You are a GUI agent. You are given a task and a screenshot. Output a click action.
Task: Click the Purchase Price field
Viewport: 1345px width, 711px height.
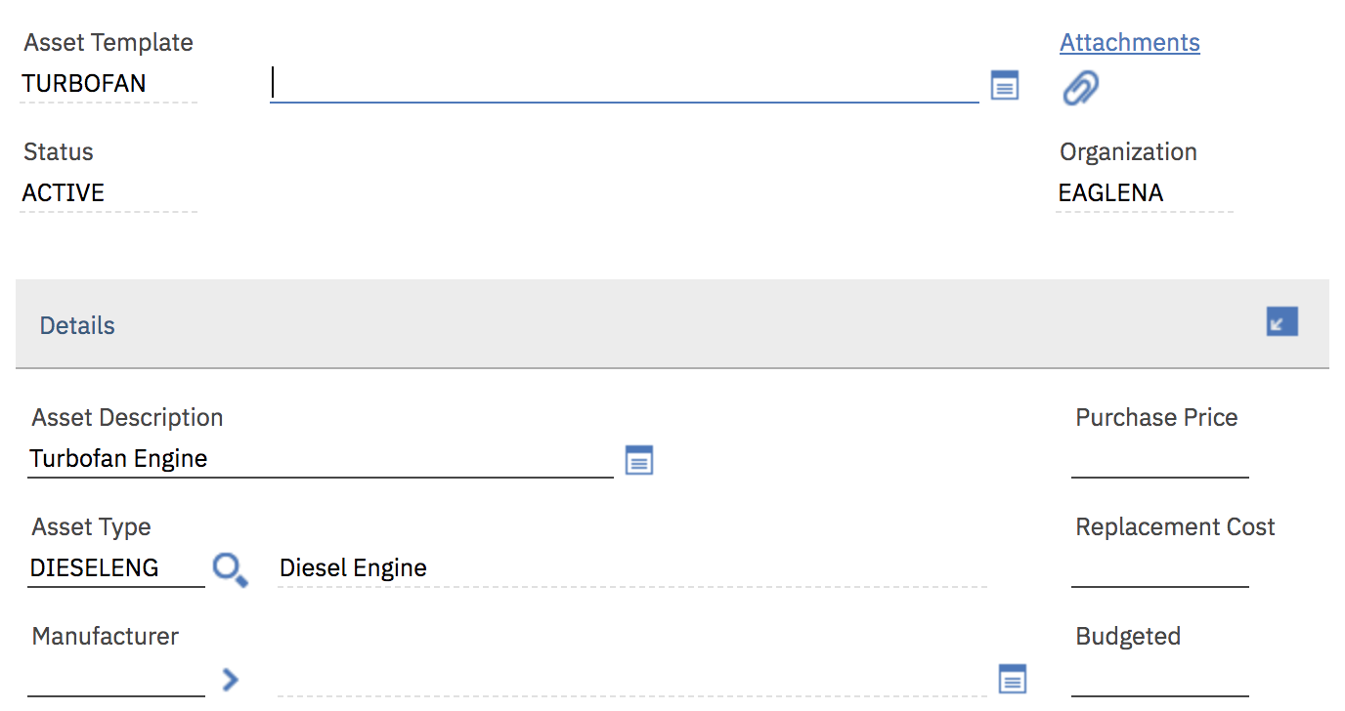point(1159,460)
